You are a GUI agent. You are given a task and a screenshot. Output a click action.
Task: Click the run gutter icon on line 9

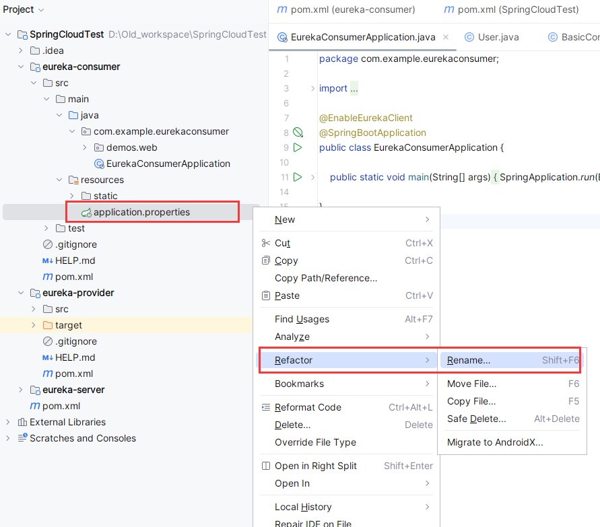298,147
